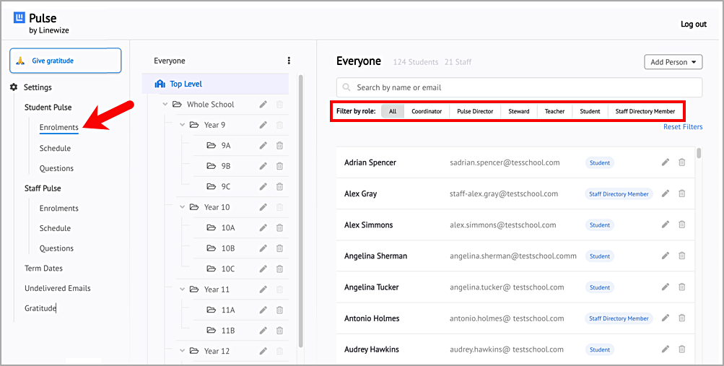Delete Angelina Tucker from list
724x366 pixels.
coord(682,287)
